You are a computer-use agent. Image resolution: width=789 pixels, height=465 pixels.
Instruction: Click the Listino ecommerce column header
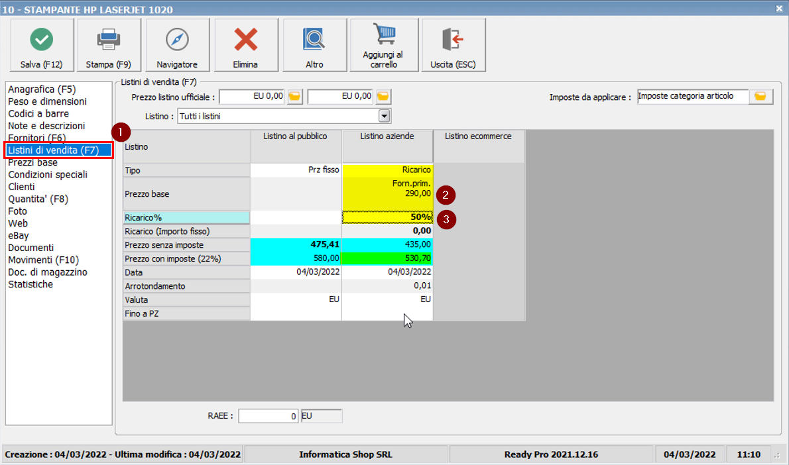point(478,146)
